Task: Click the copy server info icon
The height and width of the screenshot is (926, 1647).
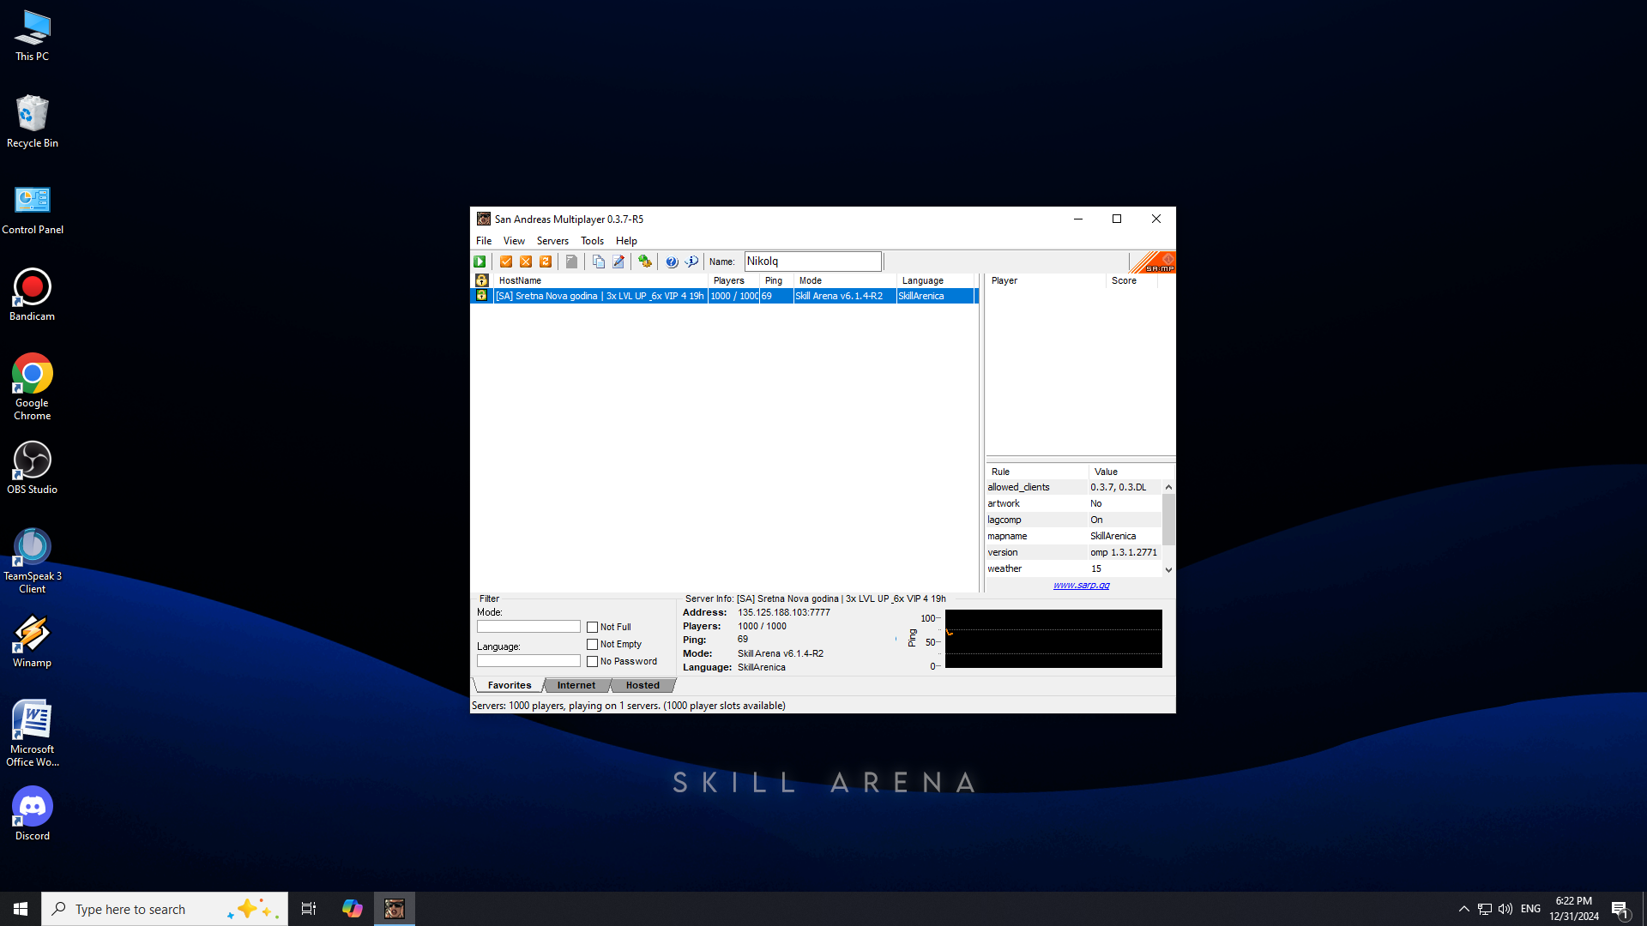Action: (x=599, y=262)
